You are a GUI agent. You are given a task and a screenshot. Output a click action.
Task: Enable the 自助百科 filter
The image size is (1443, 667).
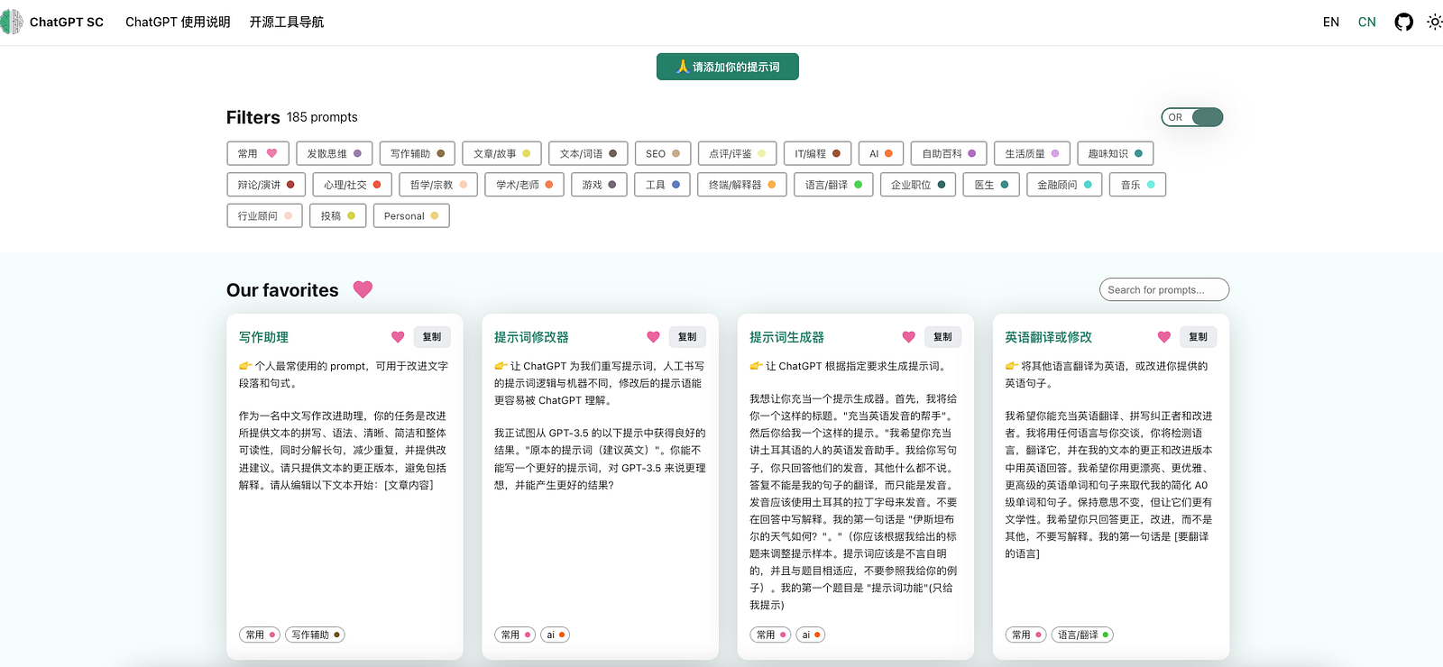tap(949, 153)
